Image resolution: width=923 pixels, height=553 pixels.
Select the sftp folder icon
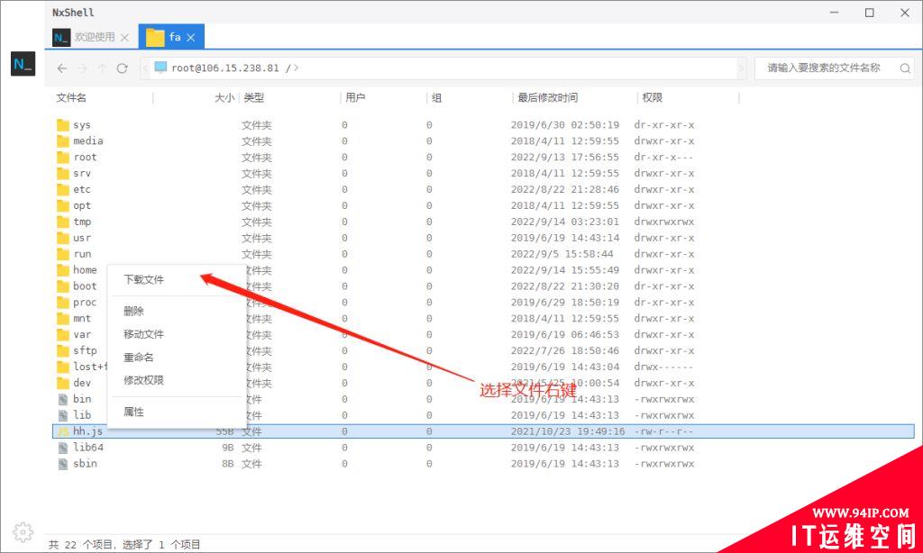tap(63, 350)
